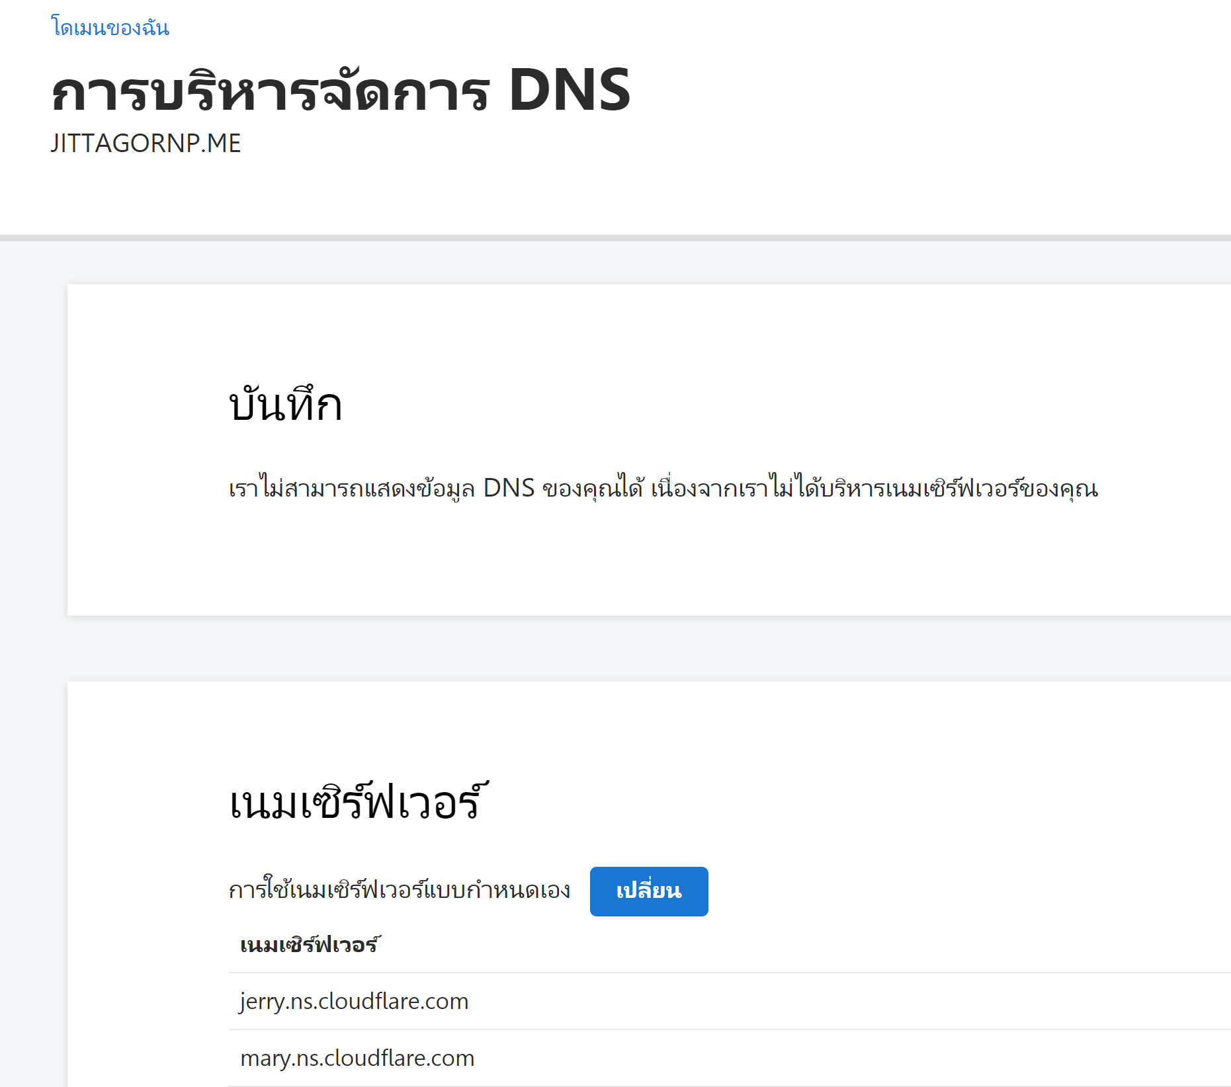Click the word DNS in the records notice
This screenshot has width=1231, height=1087.
coord(508,489)
